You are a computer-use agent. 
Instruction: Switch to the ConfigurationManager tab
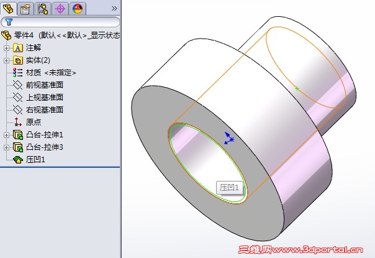(43, 9)
